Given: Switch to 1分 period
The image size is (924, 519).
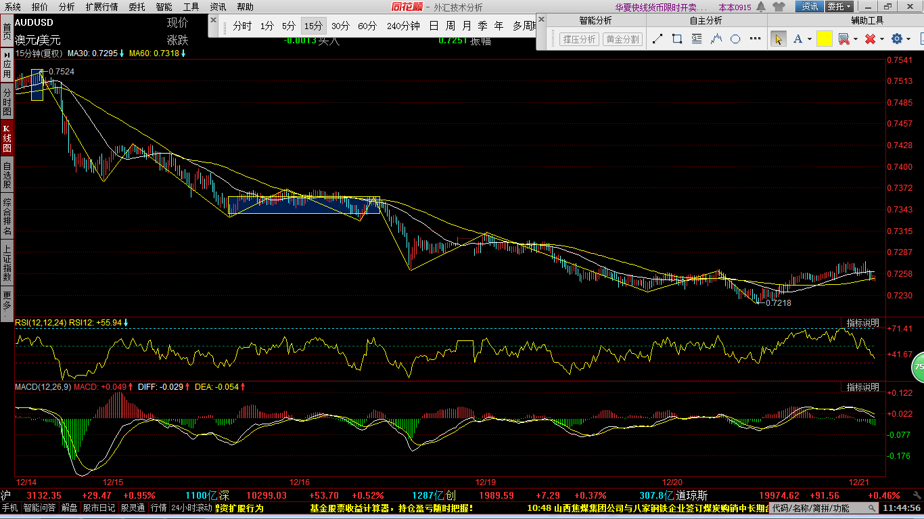Looking at the screenshot, I should click(x=267, y=26).
